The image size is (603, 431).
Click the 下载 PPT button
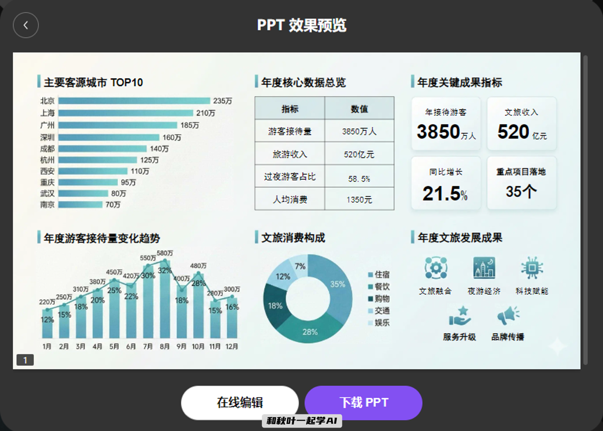(x=364, y=403)
